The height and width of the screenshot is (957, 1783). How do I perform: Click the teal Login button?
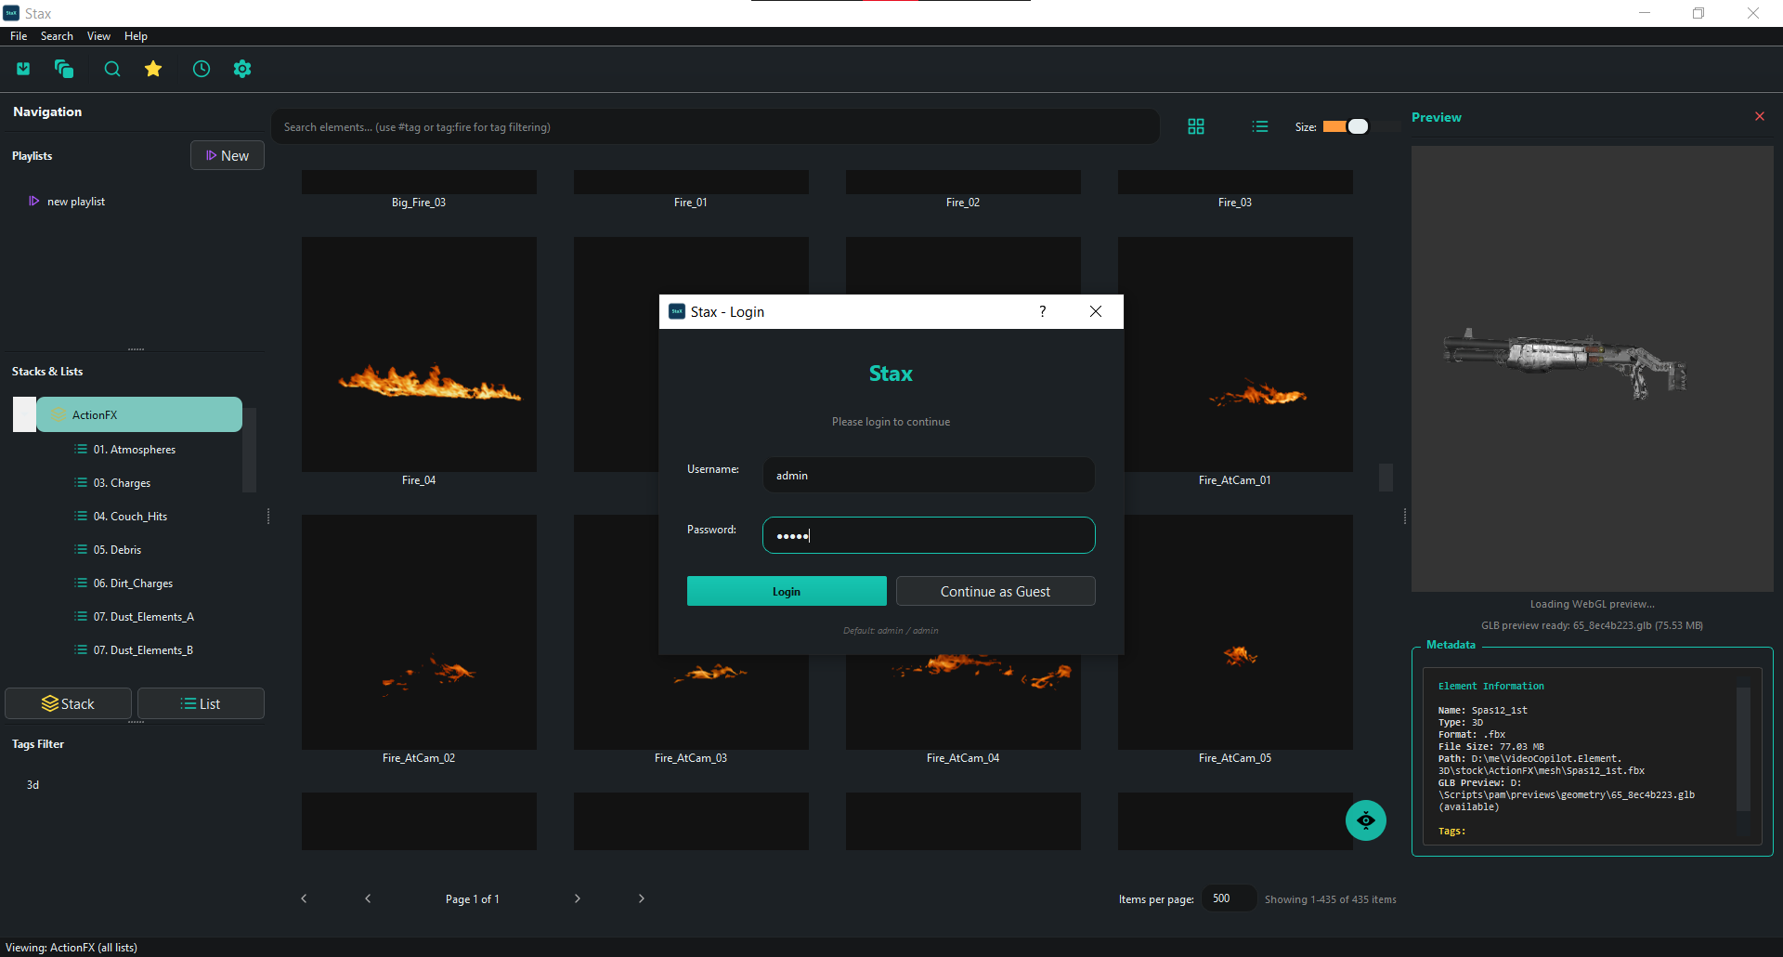(x=787, y=591)
